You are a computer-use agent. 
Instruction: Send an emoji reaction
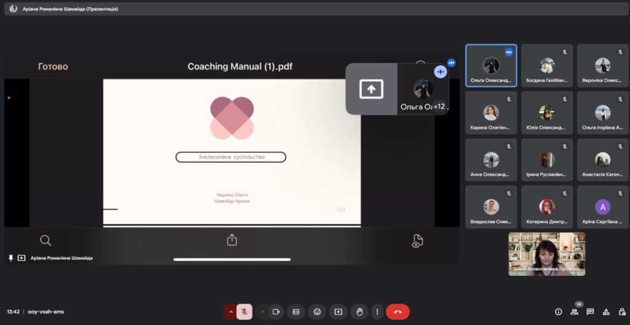(317, 311)
